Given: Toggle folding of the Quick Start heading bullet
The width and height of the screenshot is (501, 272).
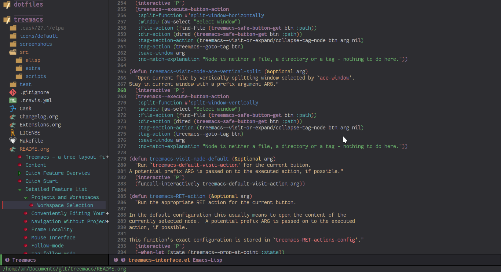Looking at the screenshot, I should click(x=20, y=181).
